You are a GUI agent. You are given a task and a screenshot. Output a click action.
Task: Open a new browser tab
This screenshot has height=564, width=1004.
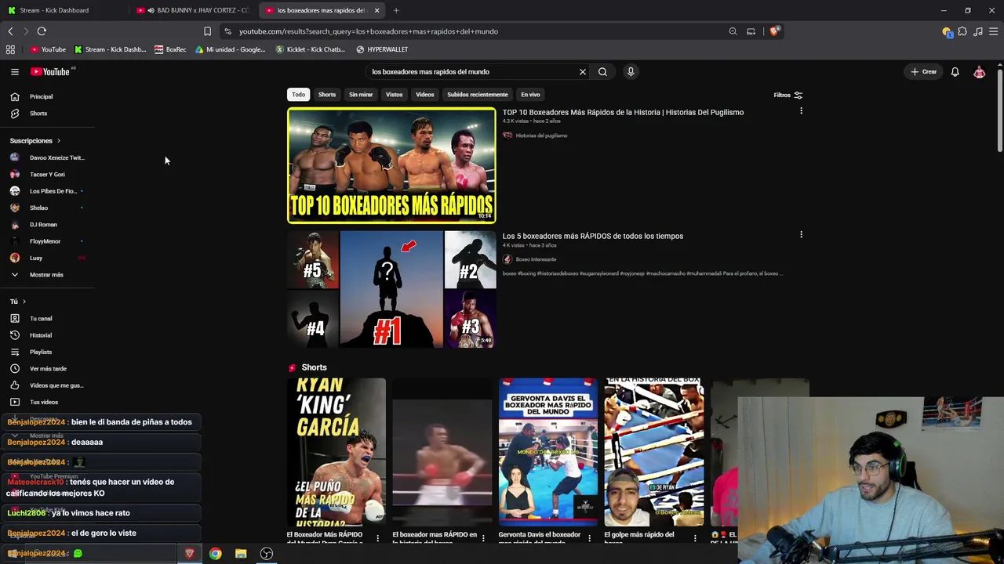(x=396, y=10)
